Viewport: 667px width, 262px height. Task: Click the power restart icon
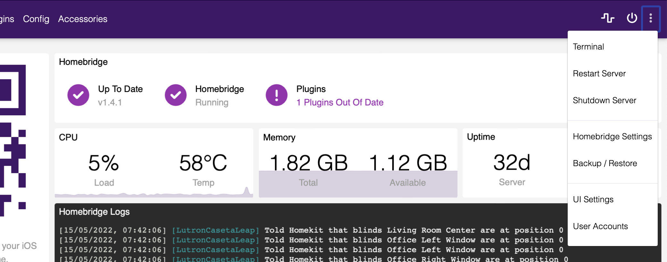632,18
